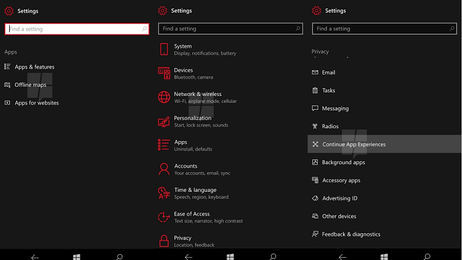Image resolution: width=462 pixels, height=260 pixels.
Task: Tap the Windows Start button on Privacy screen
Action: [384, 257]
